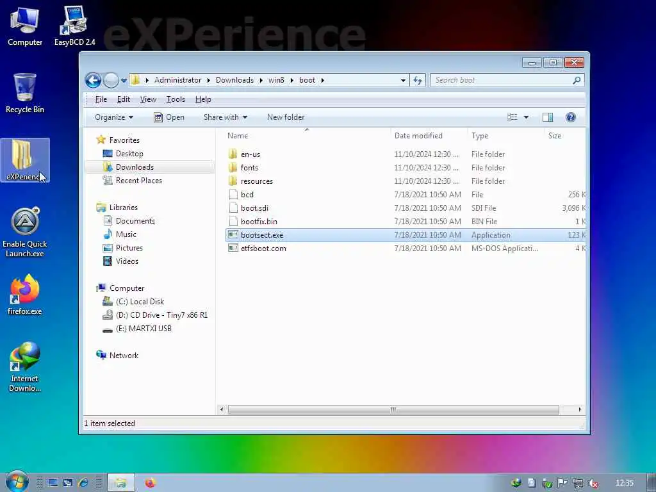Viewport: 656px width, 492px height.
Task: Sort by the Size column header
Action: pos(555,136)
